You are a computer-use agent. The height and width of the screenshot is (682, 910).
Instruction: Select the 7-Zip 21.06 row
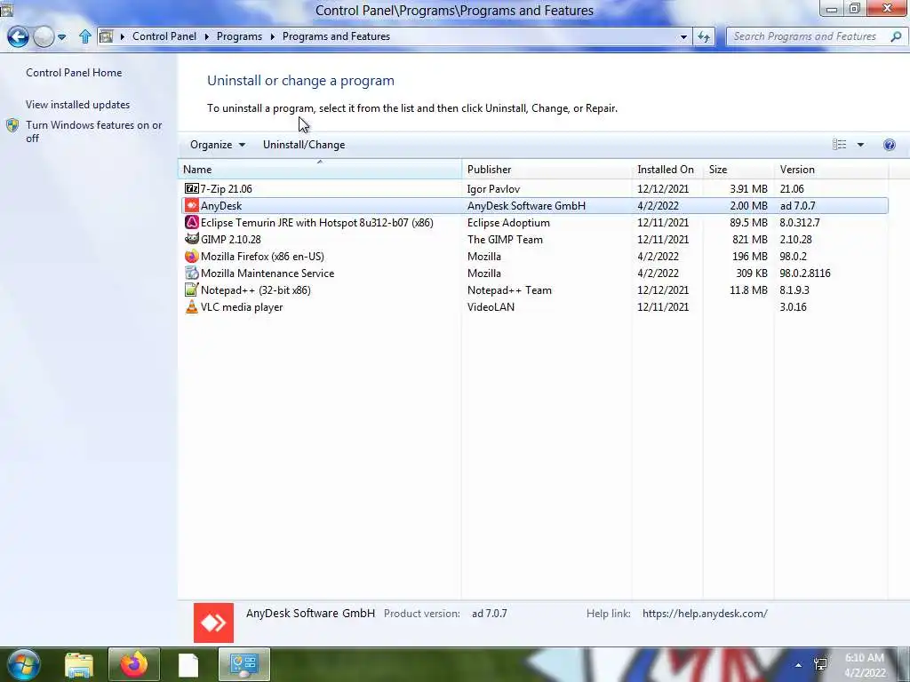pyautogui.click(x=534, y=188)
